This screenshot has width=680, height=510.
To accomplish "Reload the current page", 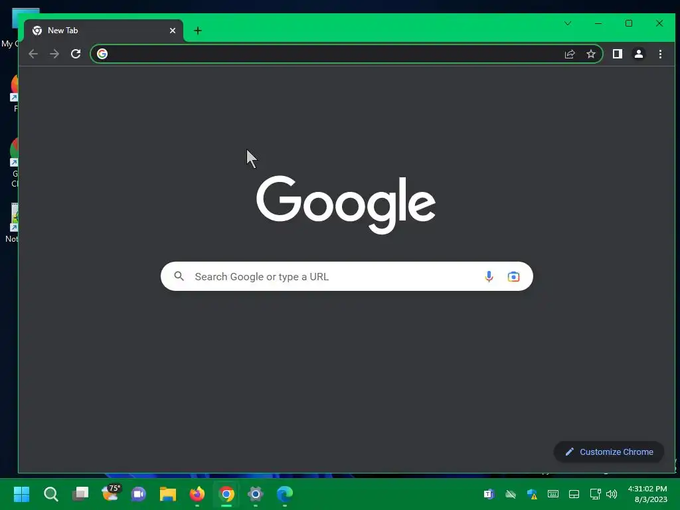I will click(x=76, y=54).
